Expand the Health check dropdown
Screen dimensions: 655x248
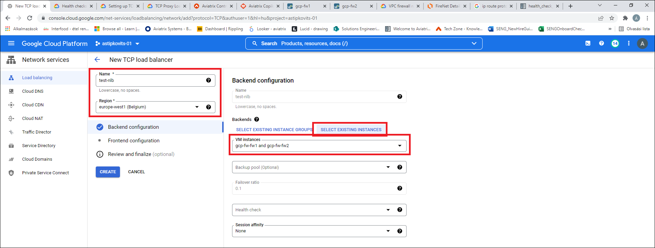tap(388, 210)
